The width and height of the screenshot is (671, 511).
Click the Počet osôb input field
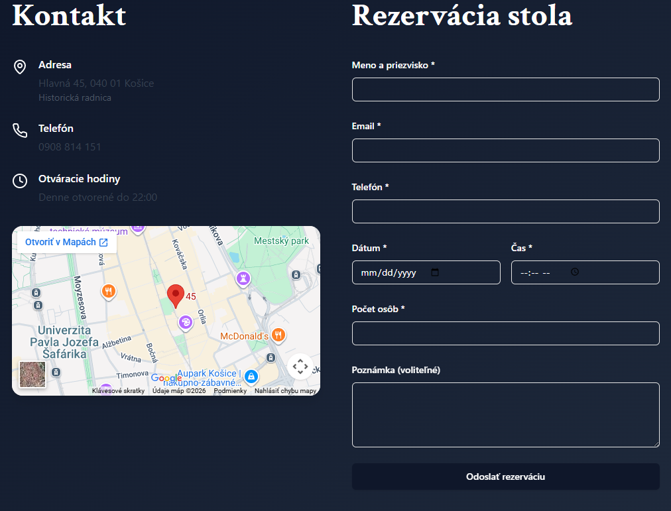pos(505,333)
